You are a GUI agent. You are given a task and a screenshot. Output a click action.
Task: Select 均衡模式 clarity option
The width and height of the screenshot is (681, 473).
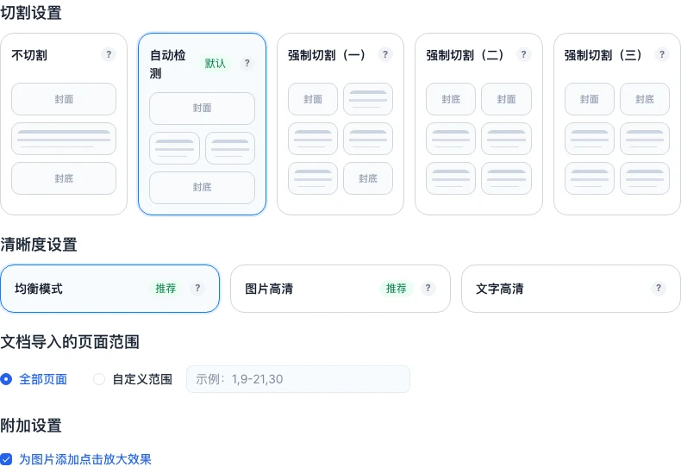pos(109,289)
